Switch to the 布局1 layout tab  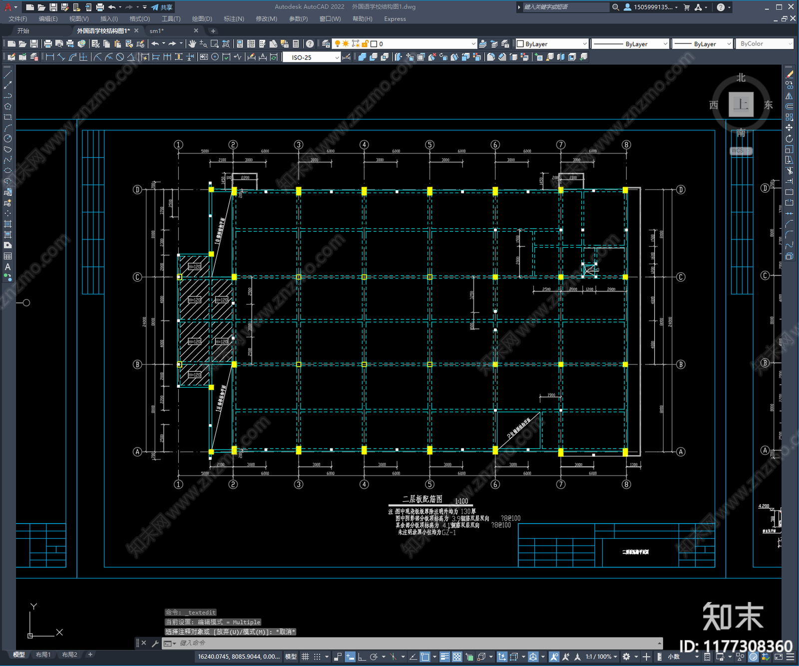[43, 655]
